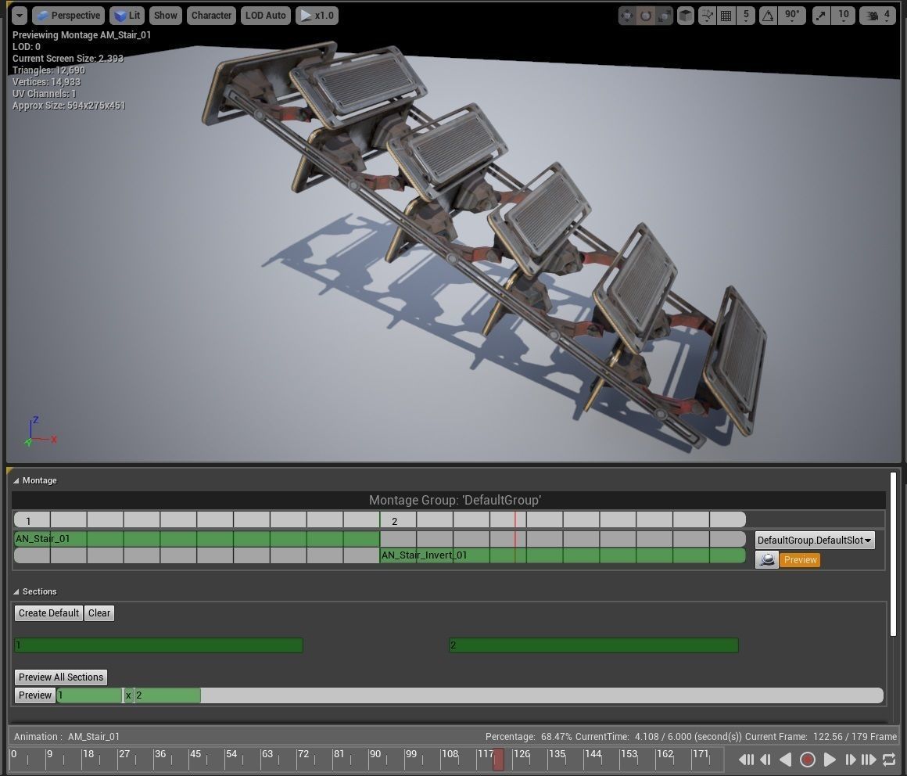Play the animation forward
This screenshot has height=776, width=907.
point(830,760)
